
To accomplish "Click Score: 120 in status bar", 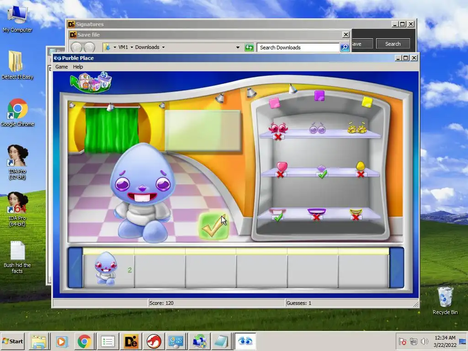I will (161, 303).
